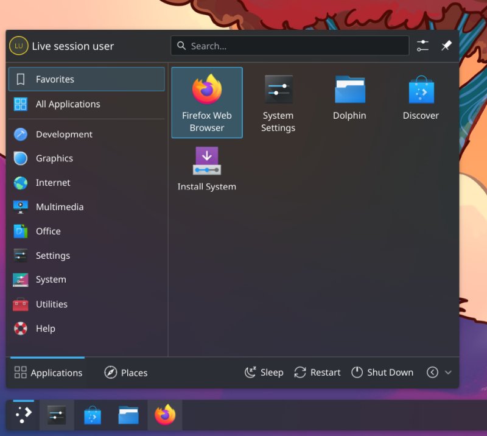Launch Discover software center in favorites
The image size is (487, 436).
click(x=421, y=97)
